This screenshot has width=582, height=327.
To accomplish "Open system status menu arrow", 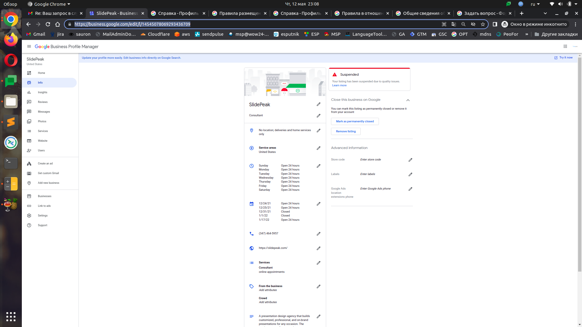I will (x=576, y=4).
